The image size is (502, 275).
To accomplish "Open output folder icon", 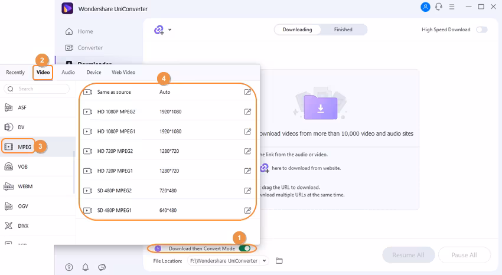I will [x=279, y=261].
